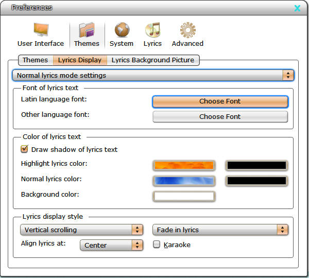This screenshot has height=278, width=309.
Task: Disable Draw shadow of lyrics text
Action: [x=24, y=149]
